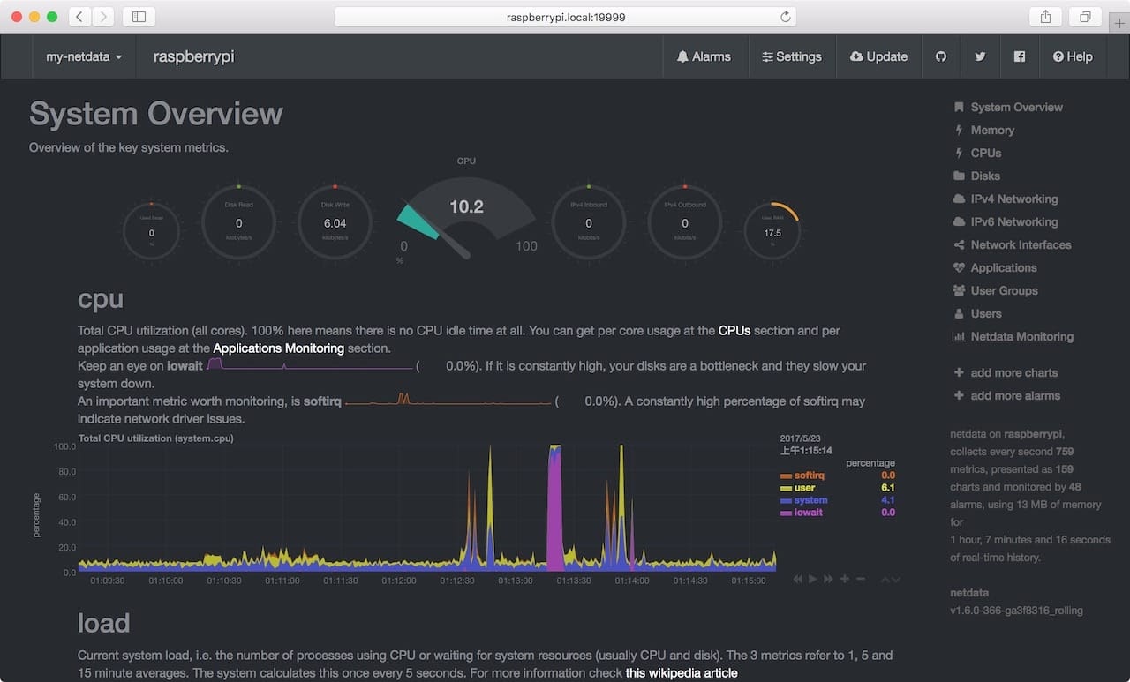Click the Used Swap gauge
1130x682 pixels.
tap(151, 233)
